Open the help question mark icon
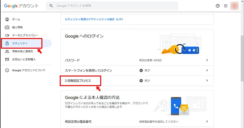 218,6
